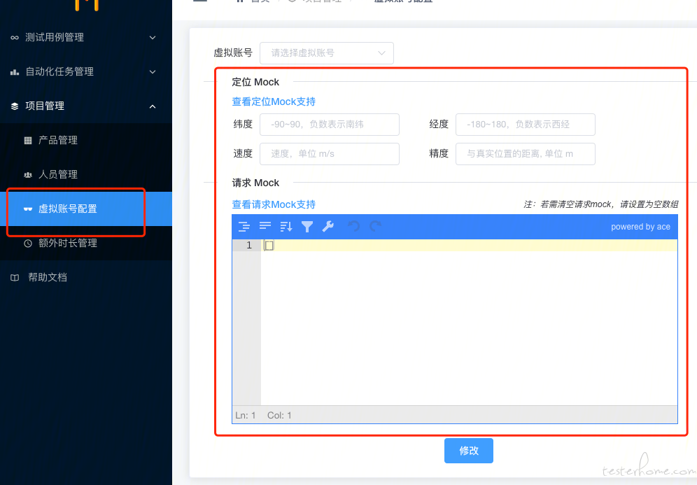Click the 自动化任务管理 menu label
Screen dimensions: 697x485
[59, 71]
